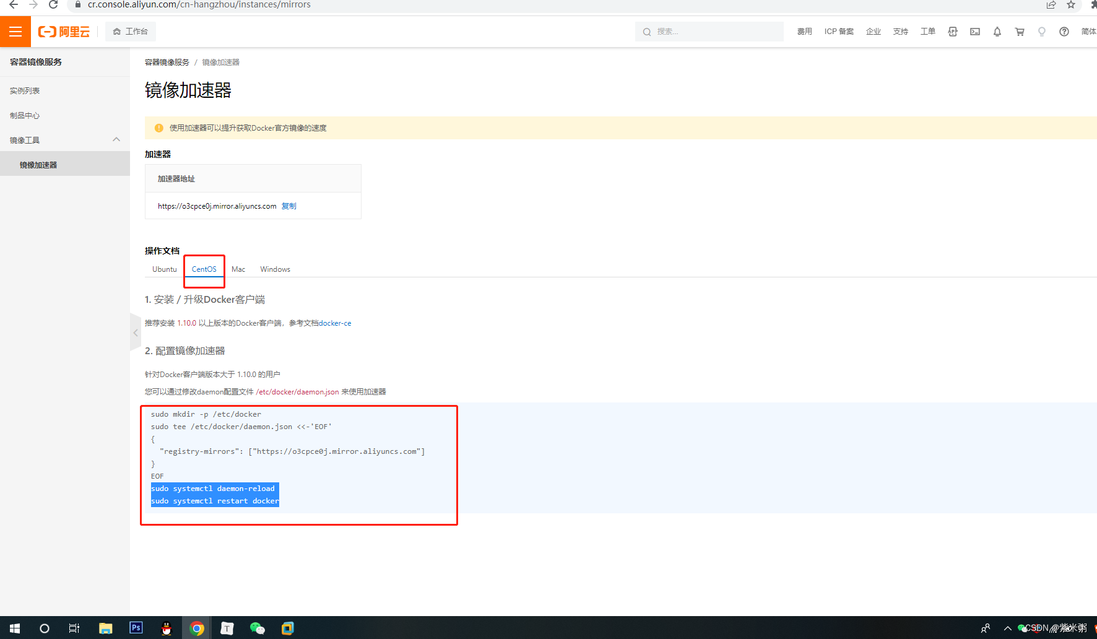Switch to the Ubuntu tab

coord(165,269)
